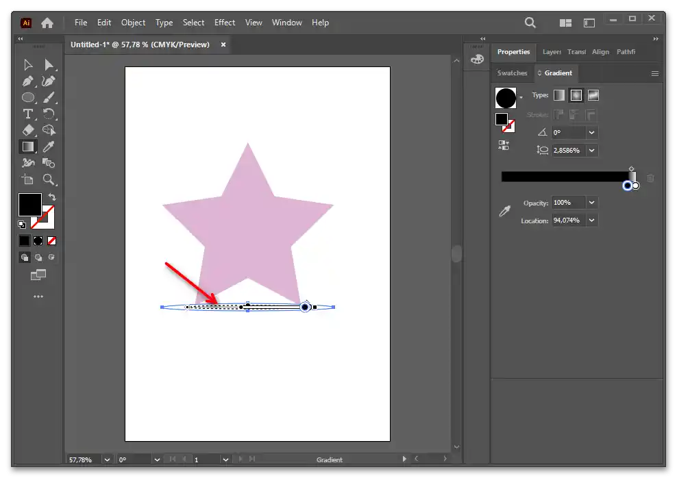The width and height of the screenshot is (677, 478).
Task: Open the gradient angle dropdown
Action: pos(591,132)
